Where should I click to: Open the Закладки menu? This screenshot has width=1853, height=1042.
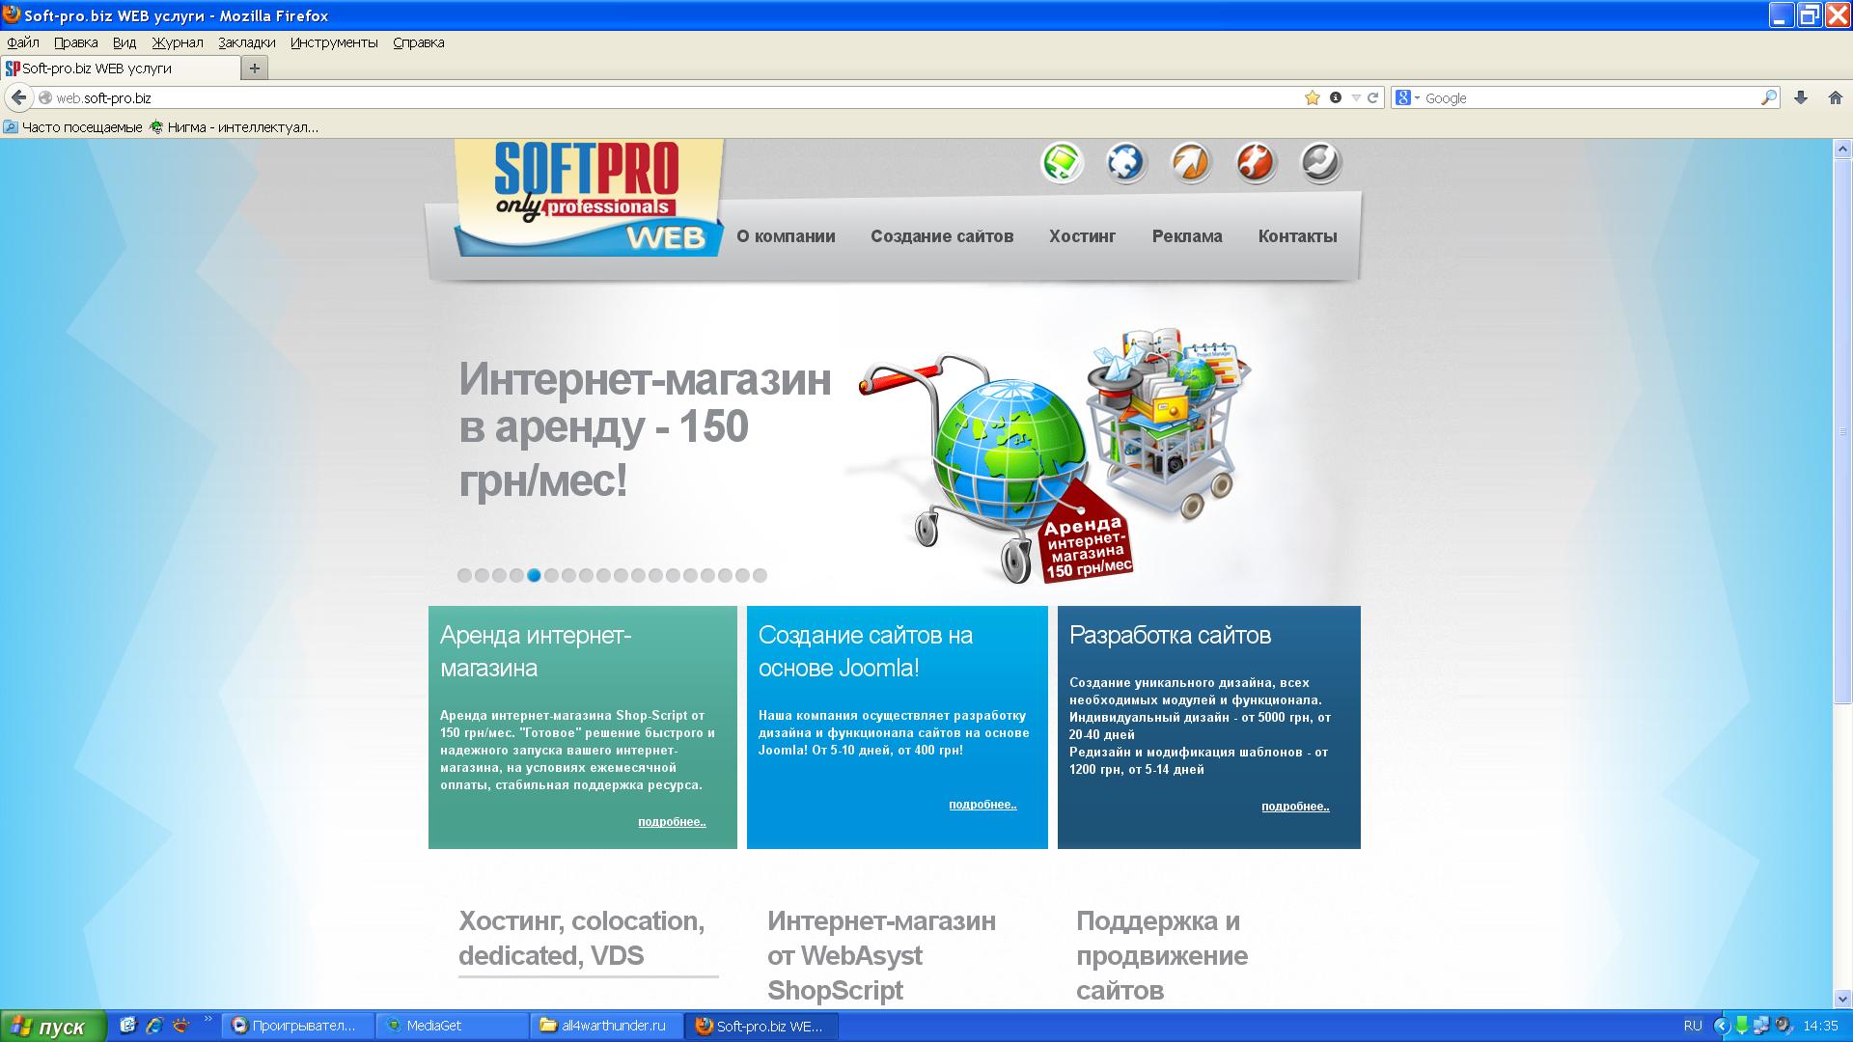point(247,42)
